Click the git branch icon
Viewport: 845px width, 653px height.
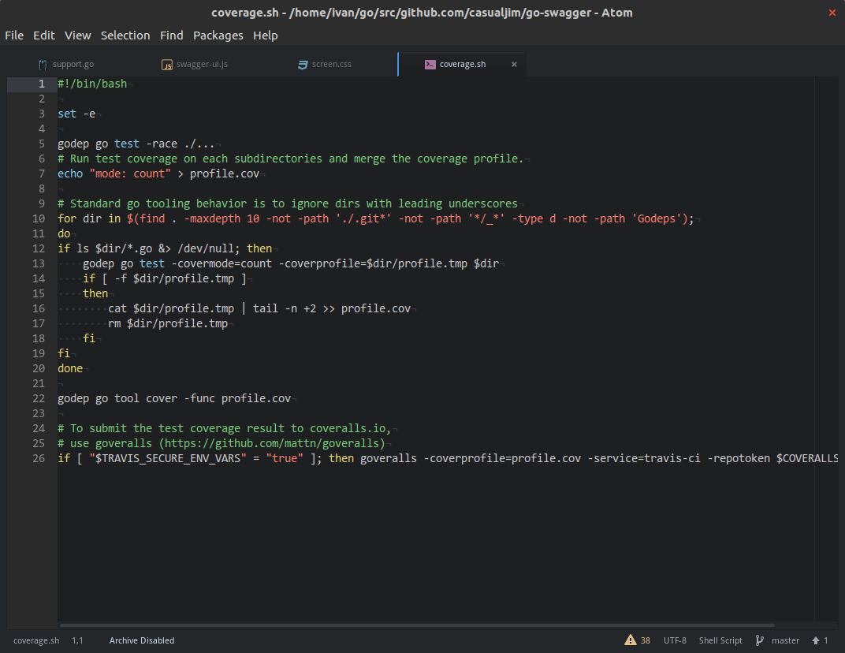[x=759, y=640]
